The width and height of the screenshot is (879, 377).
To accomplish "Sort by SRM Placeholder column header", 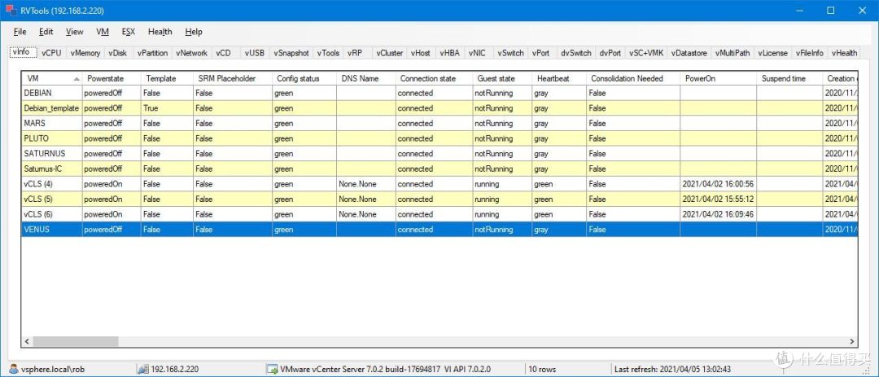I will pyautogui.click(x=233, y=78).
